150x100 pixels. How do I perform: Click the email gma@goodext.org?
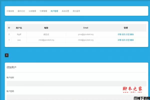86,34
